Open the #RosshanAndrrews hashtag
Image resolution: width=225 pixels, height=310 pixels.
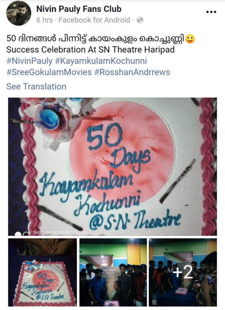pos(132,72)
